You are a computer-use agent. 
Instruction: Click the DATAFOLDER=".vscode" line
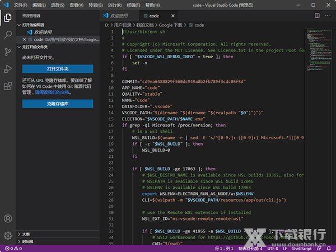(147, 106)
